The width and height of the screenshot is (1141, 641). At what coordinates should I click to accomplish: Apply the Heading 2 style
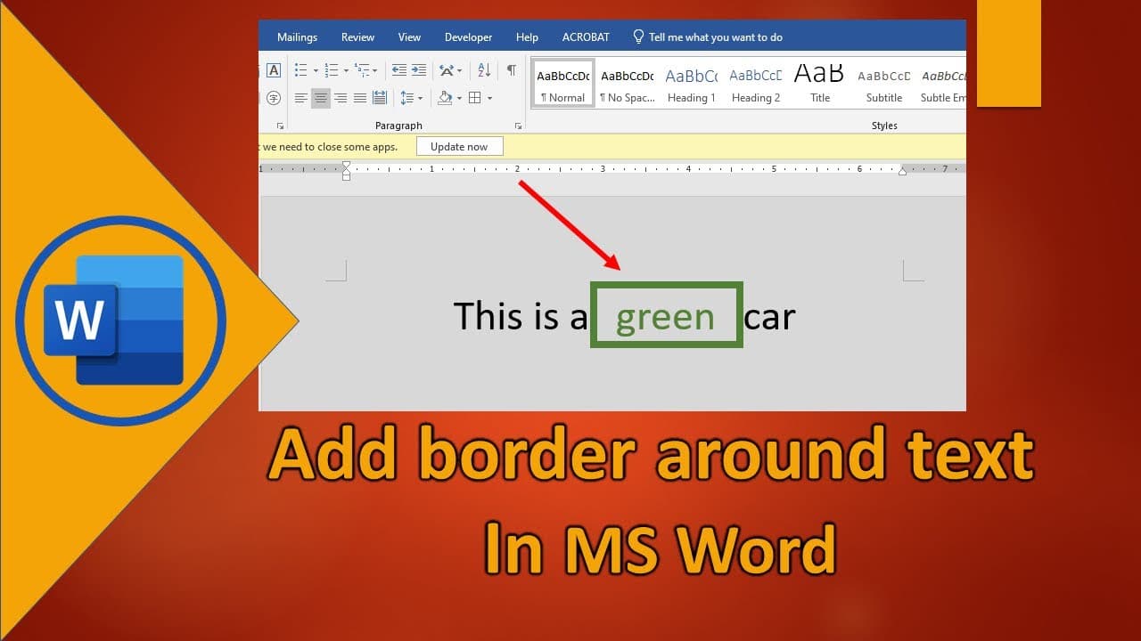(x=755, y=83)
